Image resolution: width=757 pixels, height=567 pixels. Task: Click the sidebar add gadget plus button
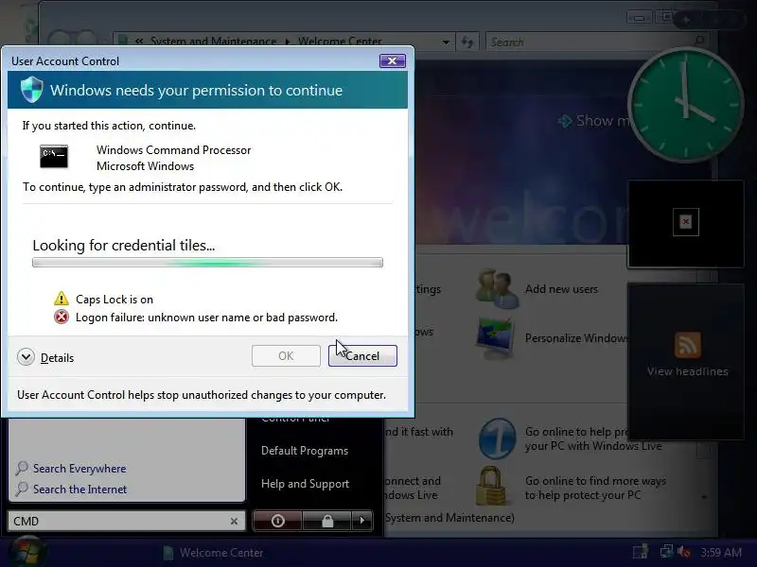click(x=685, y=20)
